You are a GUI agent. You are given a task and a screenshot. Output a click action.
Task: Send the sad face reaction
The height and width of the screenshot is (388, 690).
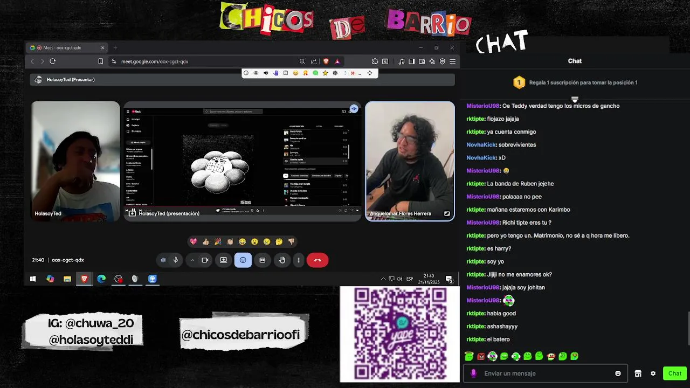[x=267, y=241]
